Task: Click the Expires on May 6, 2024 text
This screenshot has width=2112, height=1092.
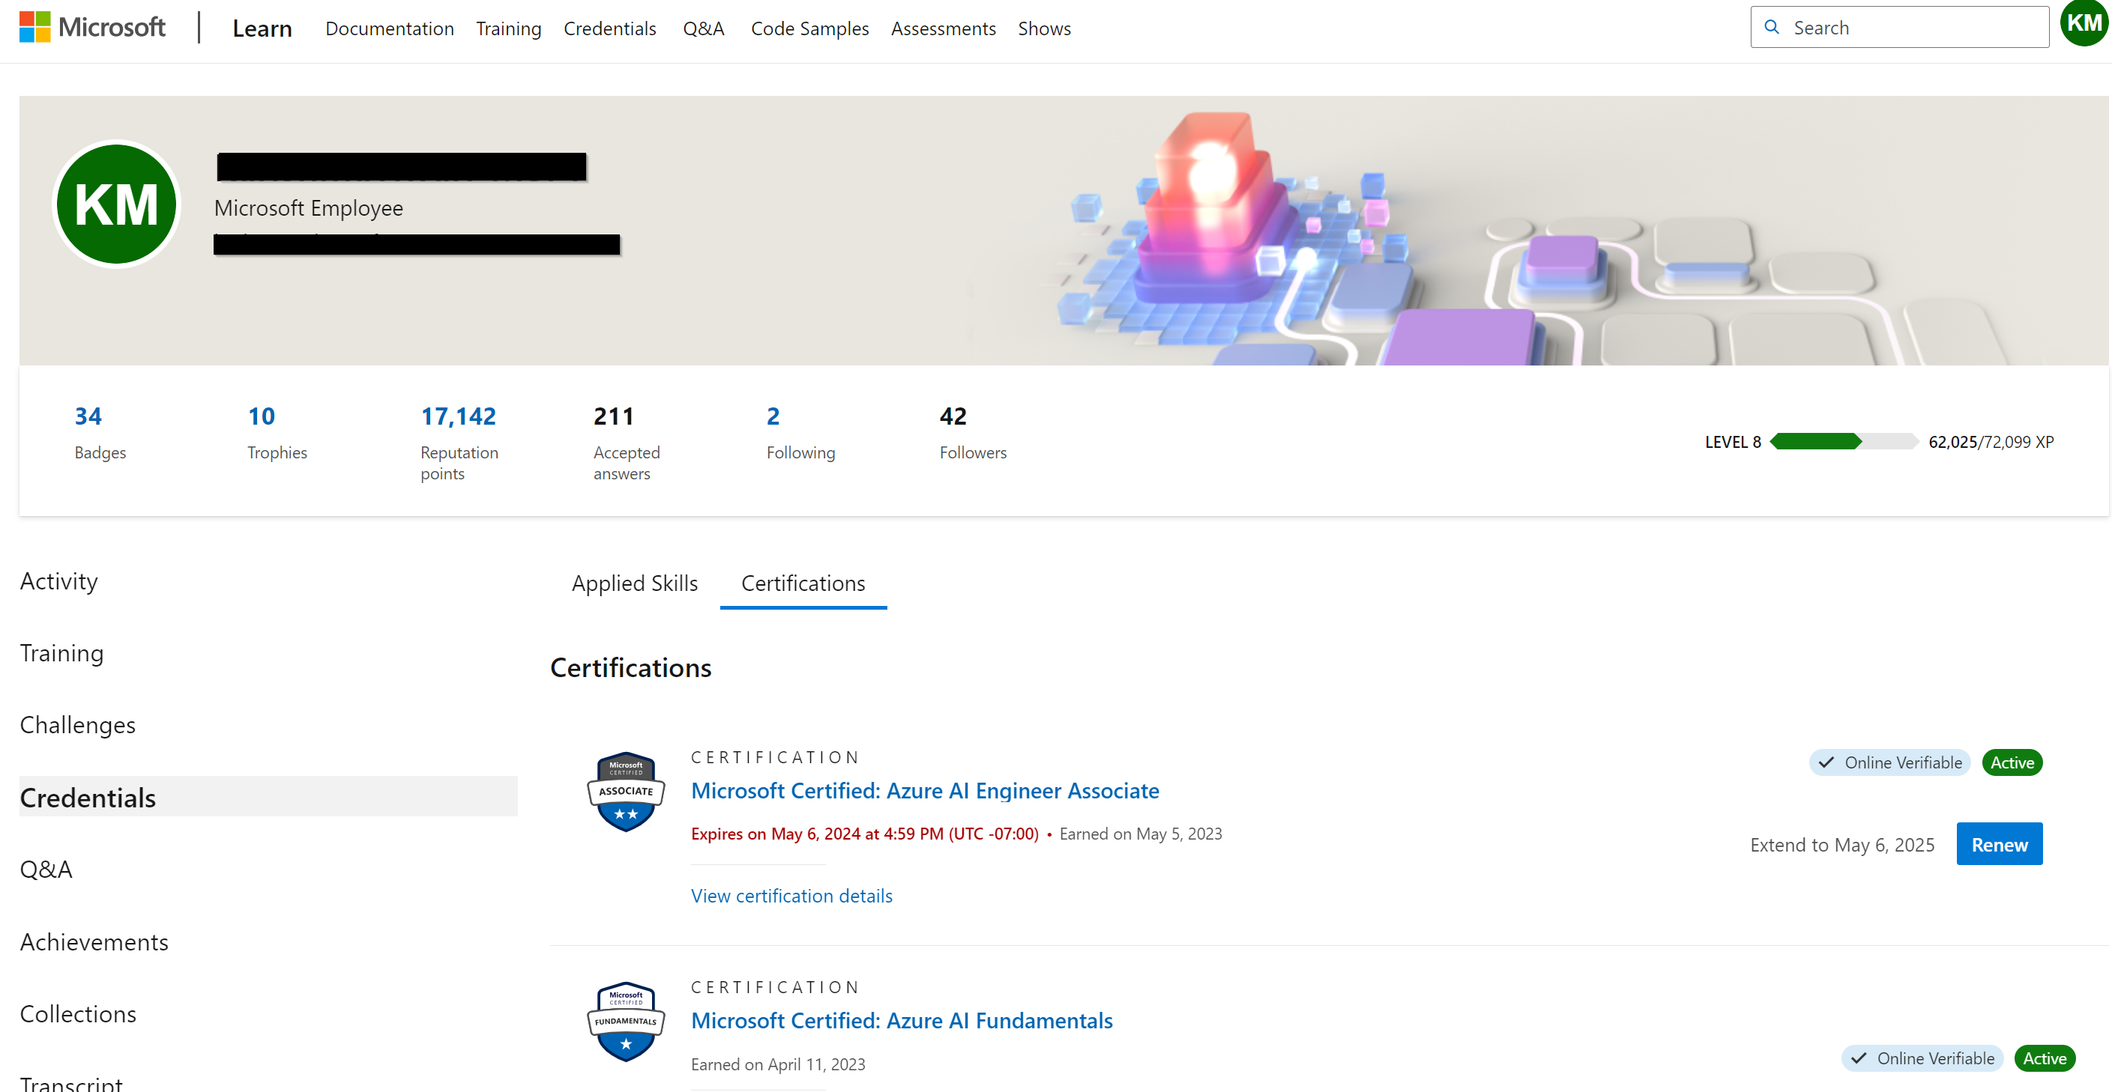Action: point(865,834)
